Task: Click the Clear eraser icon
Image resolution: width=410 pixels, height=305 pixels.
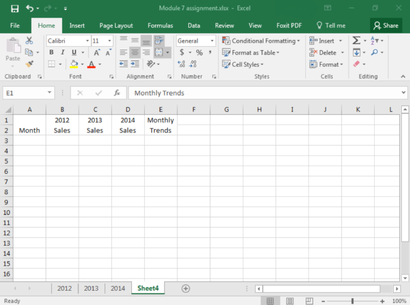Action: (x=357, y=64)
